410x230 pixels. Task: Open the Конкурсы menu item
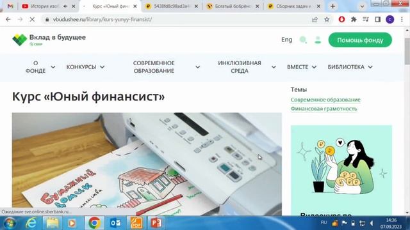click(x=81, y=67)
